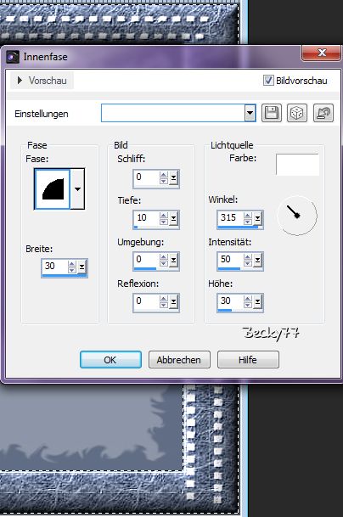This screenshot has width=343, height=517.
Task: Click OK to apply the bevel
Action: [x=110, y=359]
